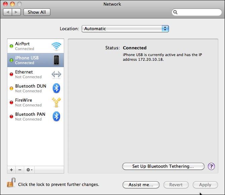Viewport: 225px width, 195px height.
Task: Click the red status dot beside FireWire
Action: [11, 102]
